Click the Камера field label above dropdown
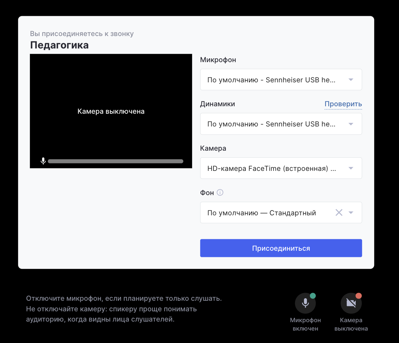 point(213,148)
